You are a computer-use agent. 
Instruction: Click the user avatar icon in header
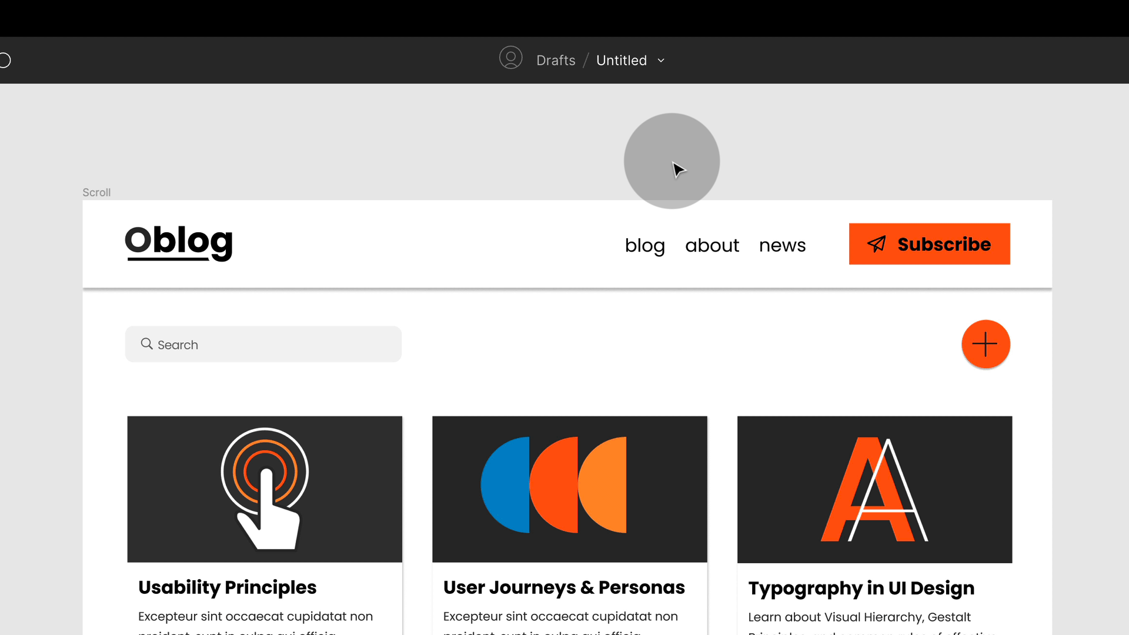click(510, 58)
